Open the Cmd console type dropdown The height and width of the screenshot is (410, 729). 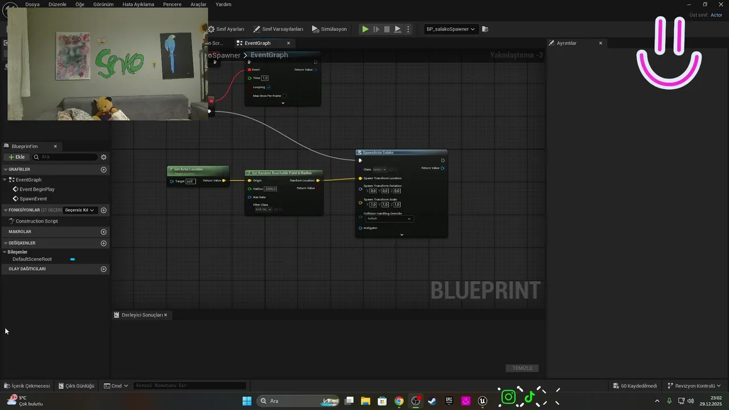pyautogui.click(x=116, y=386)
